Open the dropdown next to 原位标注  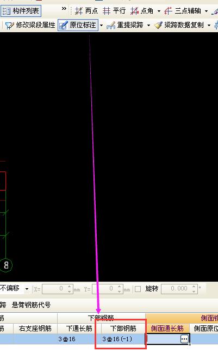(x=102, y=25)
